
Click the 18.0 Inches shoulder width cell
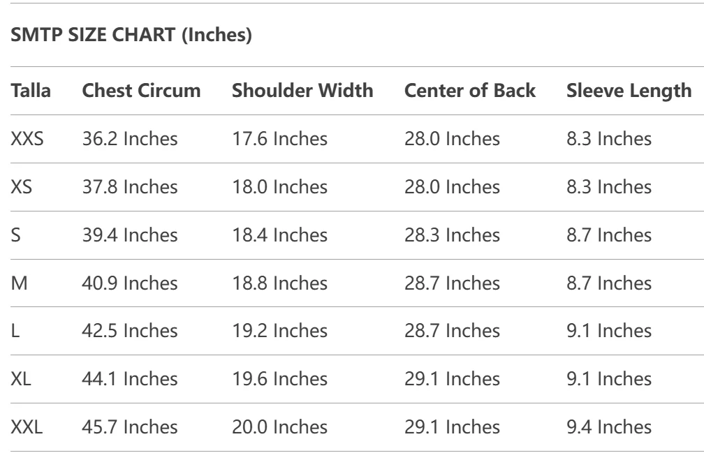click(x=279, y=187)
